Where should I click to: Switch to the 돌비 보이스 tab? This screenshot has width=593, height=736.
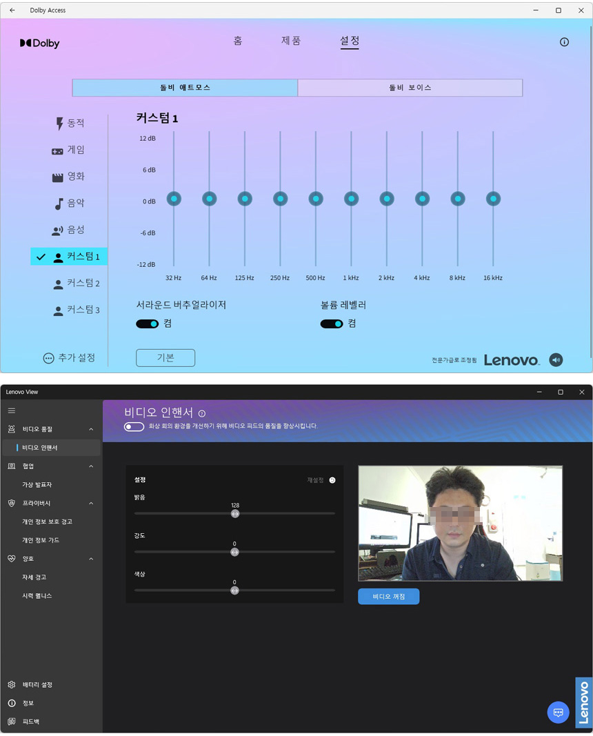[x=410, y=88]
